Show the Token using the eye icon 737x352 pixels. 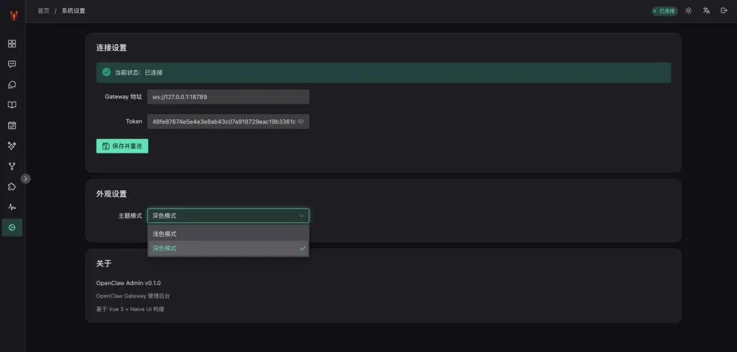click(x=301, y=121)
